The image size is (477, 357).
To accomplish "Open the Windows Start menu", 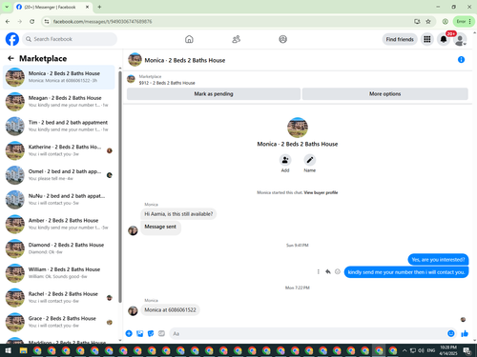I will tap(8, 350).
